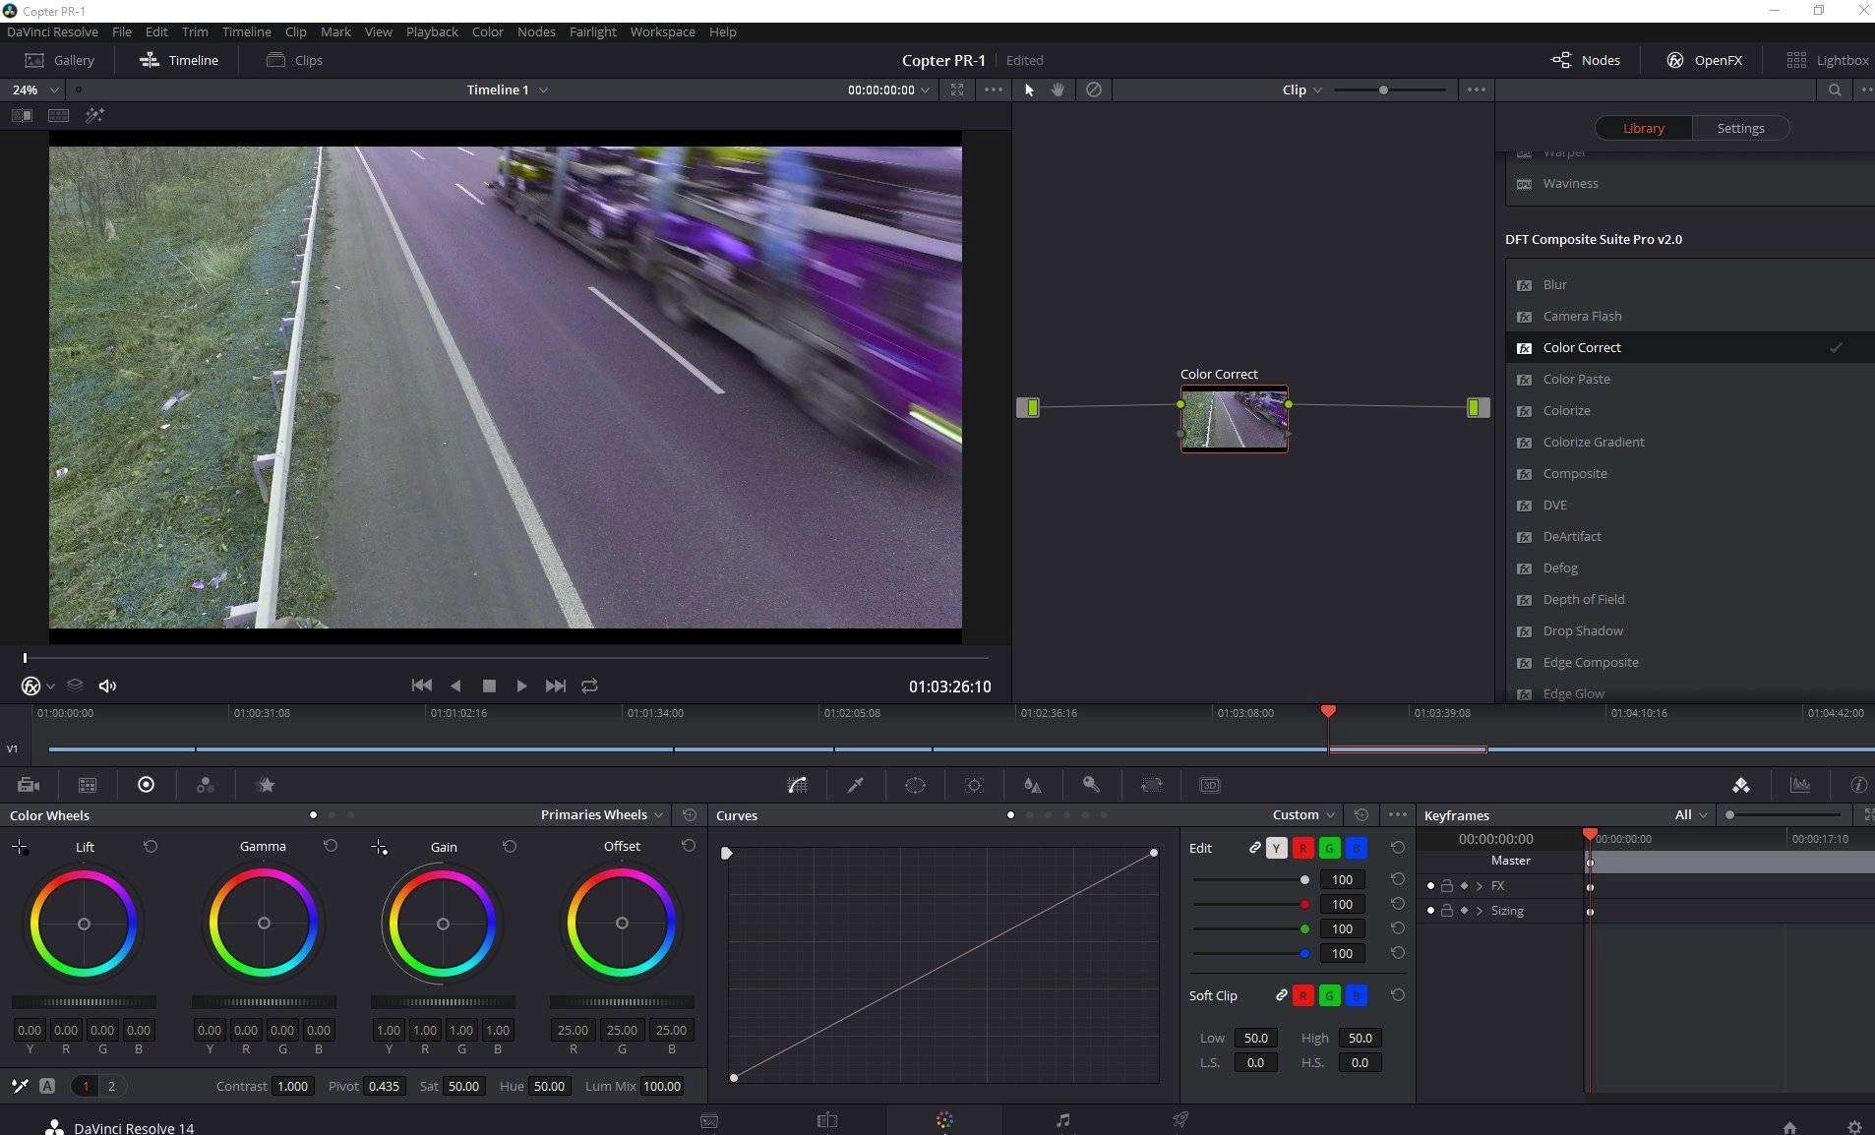Viewport: 1875px width, 1135px height.
Task: Open the Motion Effects palette
Action: point(266,785)
